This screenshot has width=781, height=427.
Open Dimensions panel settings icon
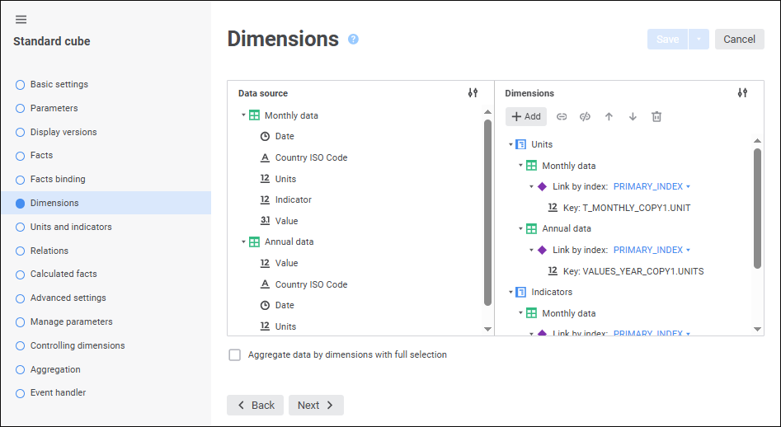click(x=742, y=93)
